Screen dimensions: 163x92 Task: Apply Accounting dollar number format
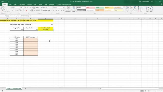(54, 10)
